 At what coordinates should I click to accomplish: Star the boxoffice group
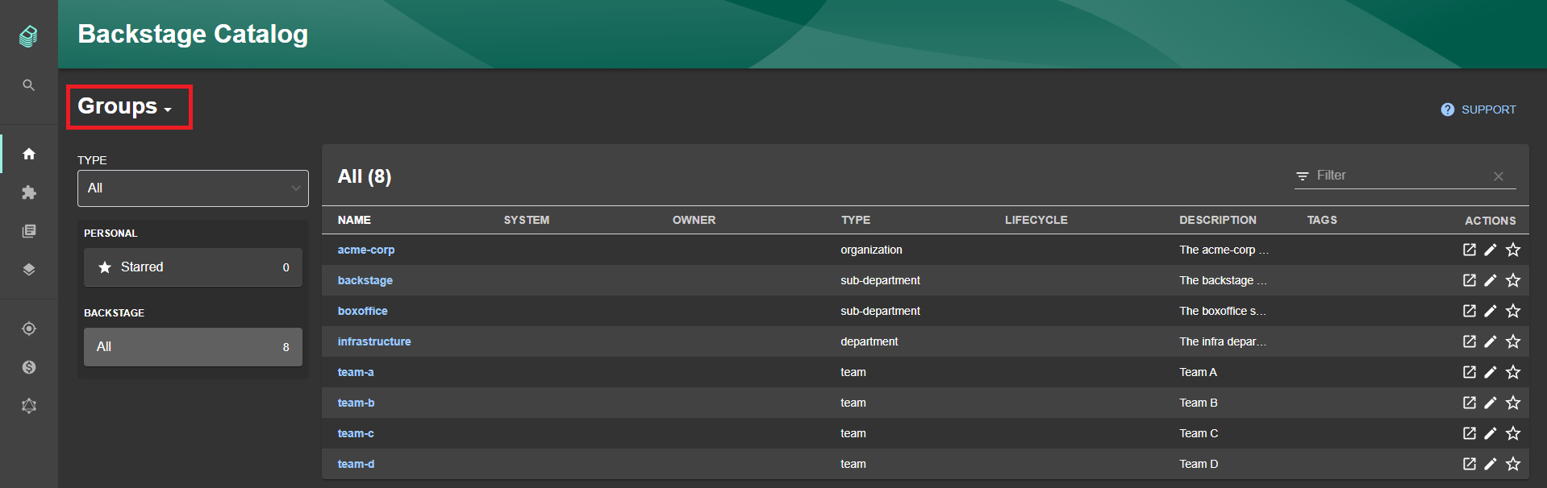coord(1513,311)
